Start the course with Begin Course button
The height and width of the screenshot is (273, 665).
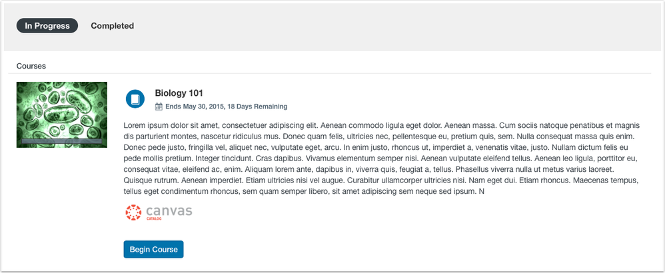153,249
